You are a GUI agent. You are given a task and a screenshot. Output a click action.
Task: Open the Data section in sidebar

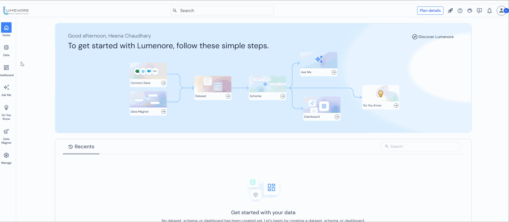coord(6,50)
